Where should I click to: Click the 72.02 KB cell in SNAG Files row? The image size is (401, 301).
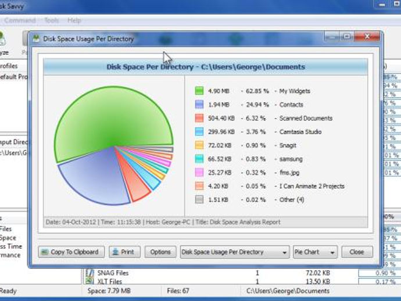318,273
